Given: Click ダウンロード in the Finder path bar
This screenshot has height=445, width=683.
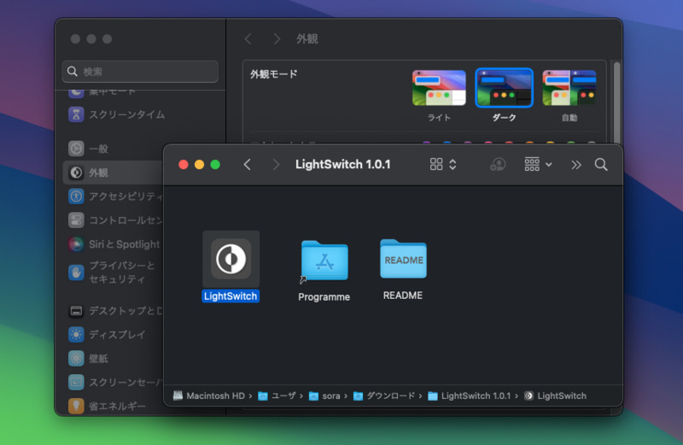Looking at the screenshot, I should (383, 395).
